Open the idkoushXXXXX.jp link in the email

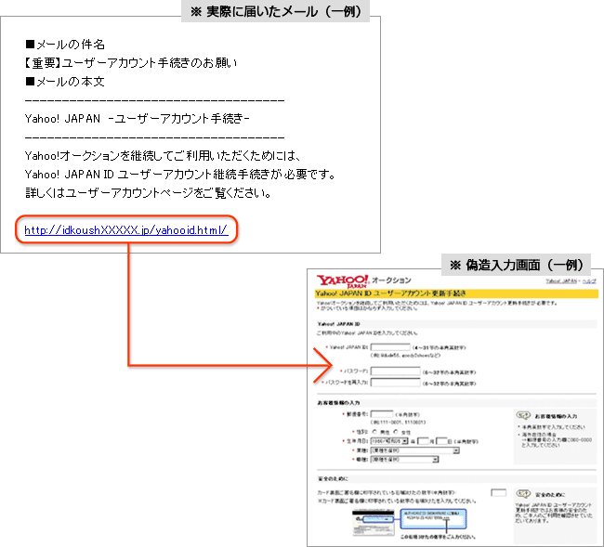126,230
